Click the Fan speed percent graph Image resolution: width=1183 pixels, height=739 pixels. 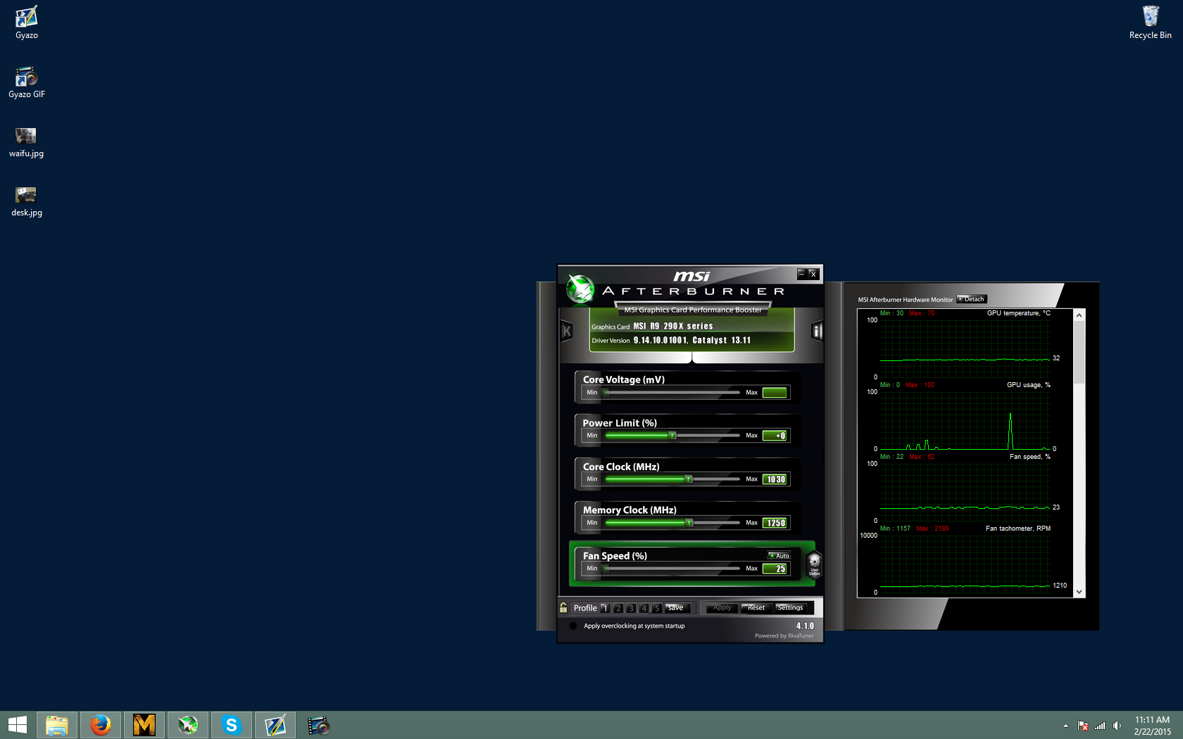click(x=965, y=492)
